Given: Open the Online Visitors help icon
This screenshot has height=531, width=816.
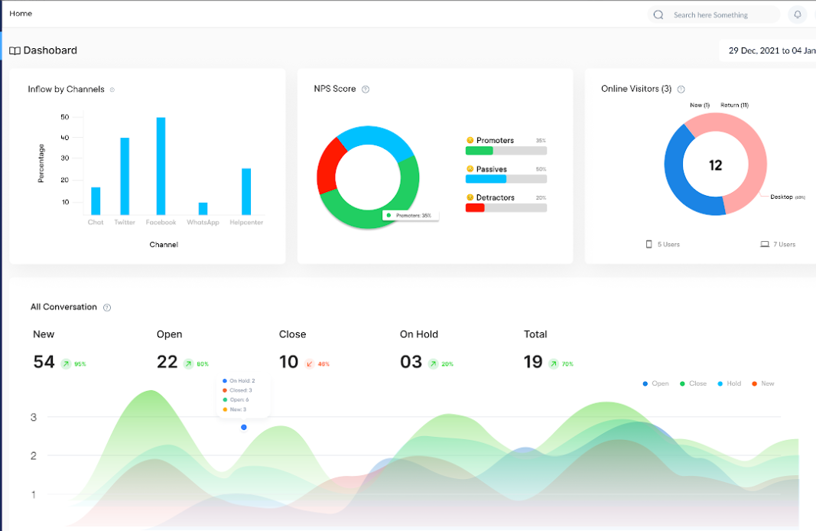Looking at the screenshot, I should 681,90.
